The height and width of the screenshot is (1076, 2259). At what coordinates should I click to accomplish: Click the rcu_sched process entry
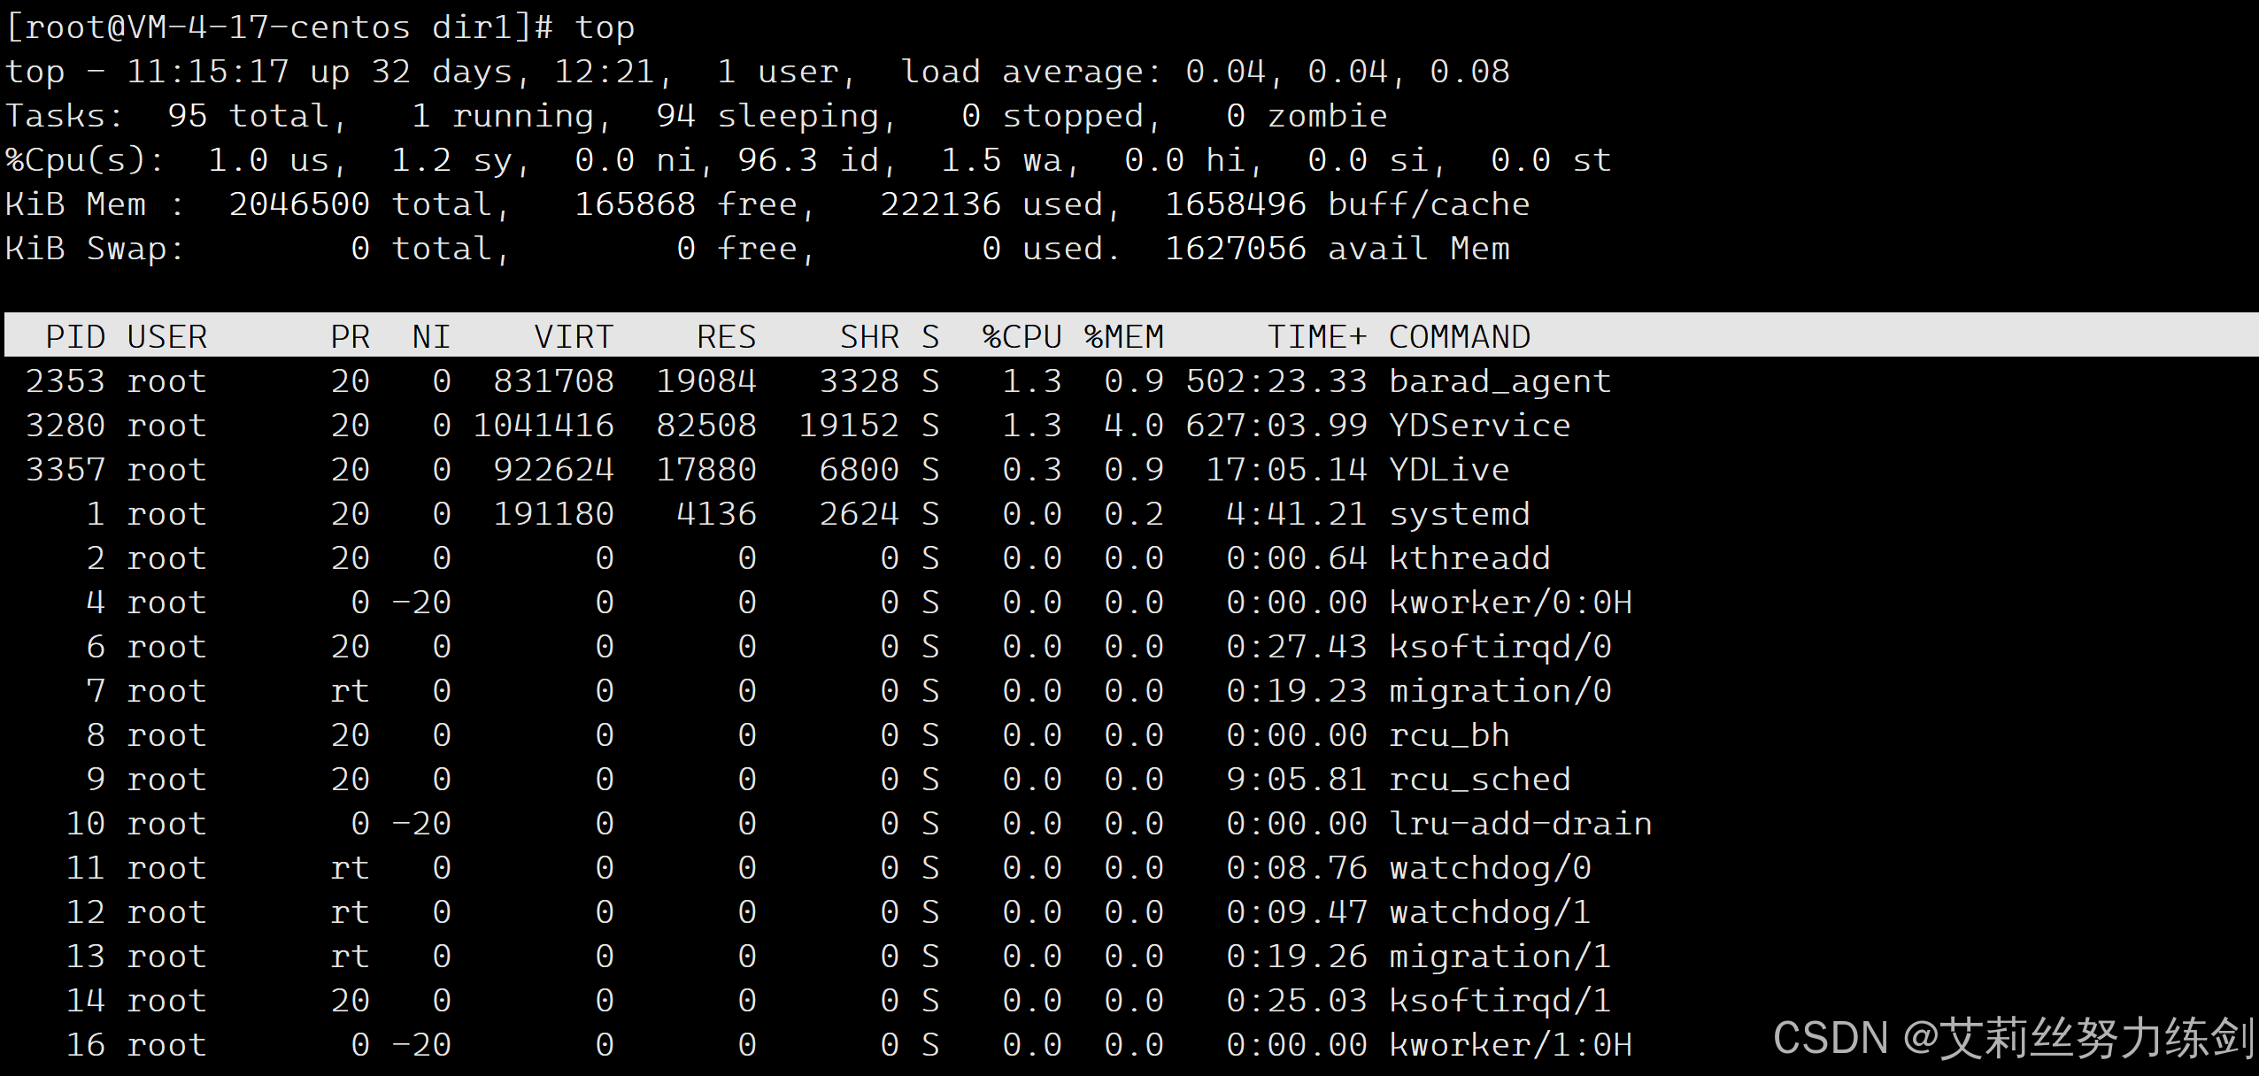(1478, 780)
